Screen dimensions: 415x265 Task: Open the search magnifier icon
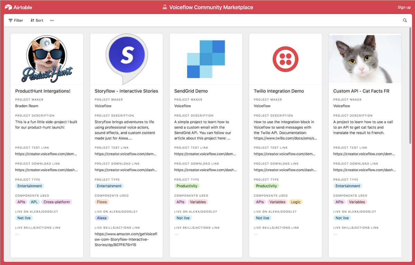tap(405, 20)
